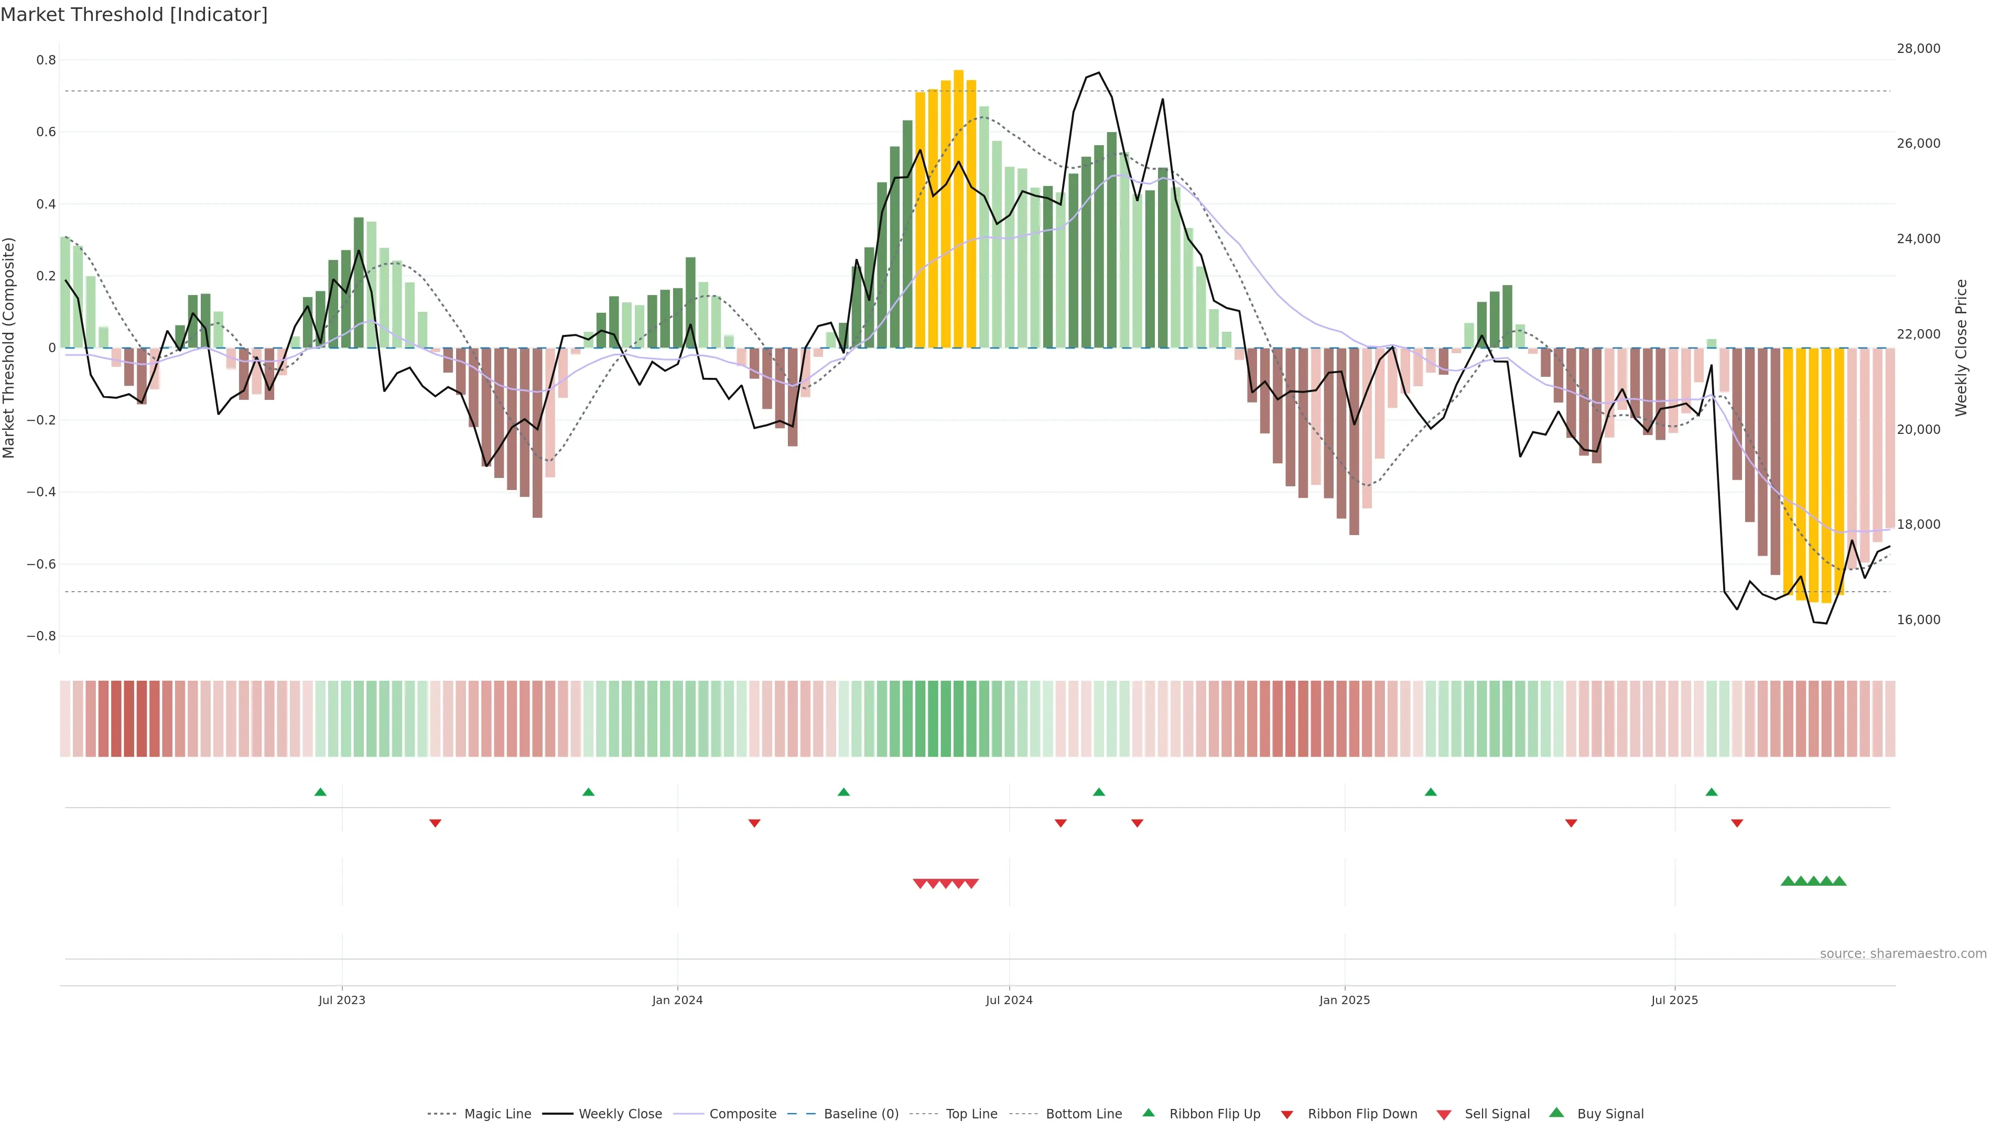This screenshot has height=1132, width=2013.
Task: Click the Ribbon Flip Down legend icon
Action: click(1287, 1115)
